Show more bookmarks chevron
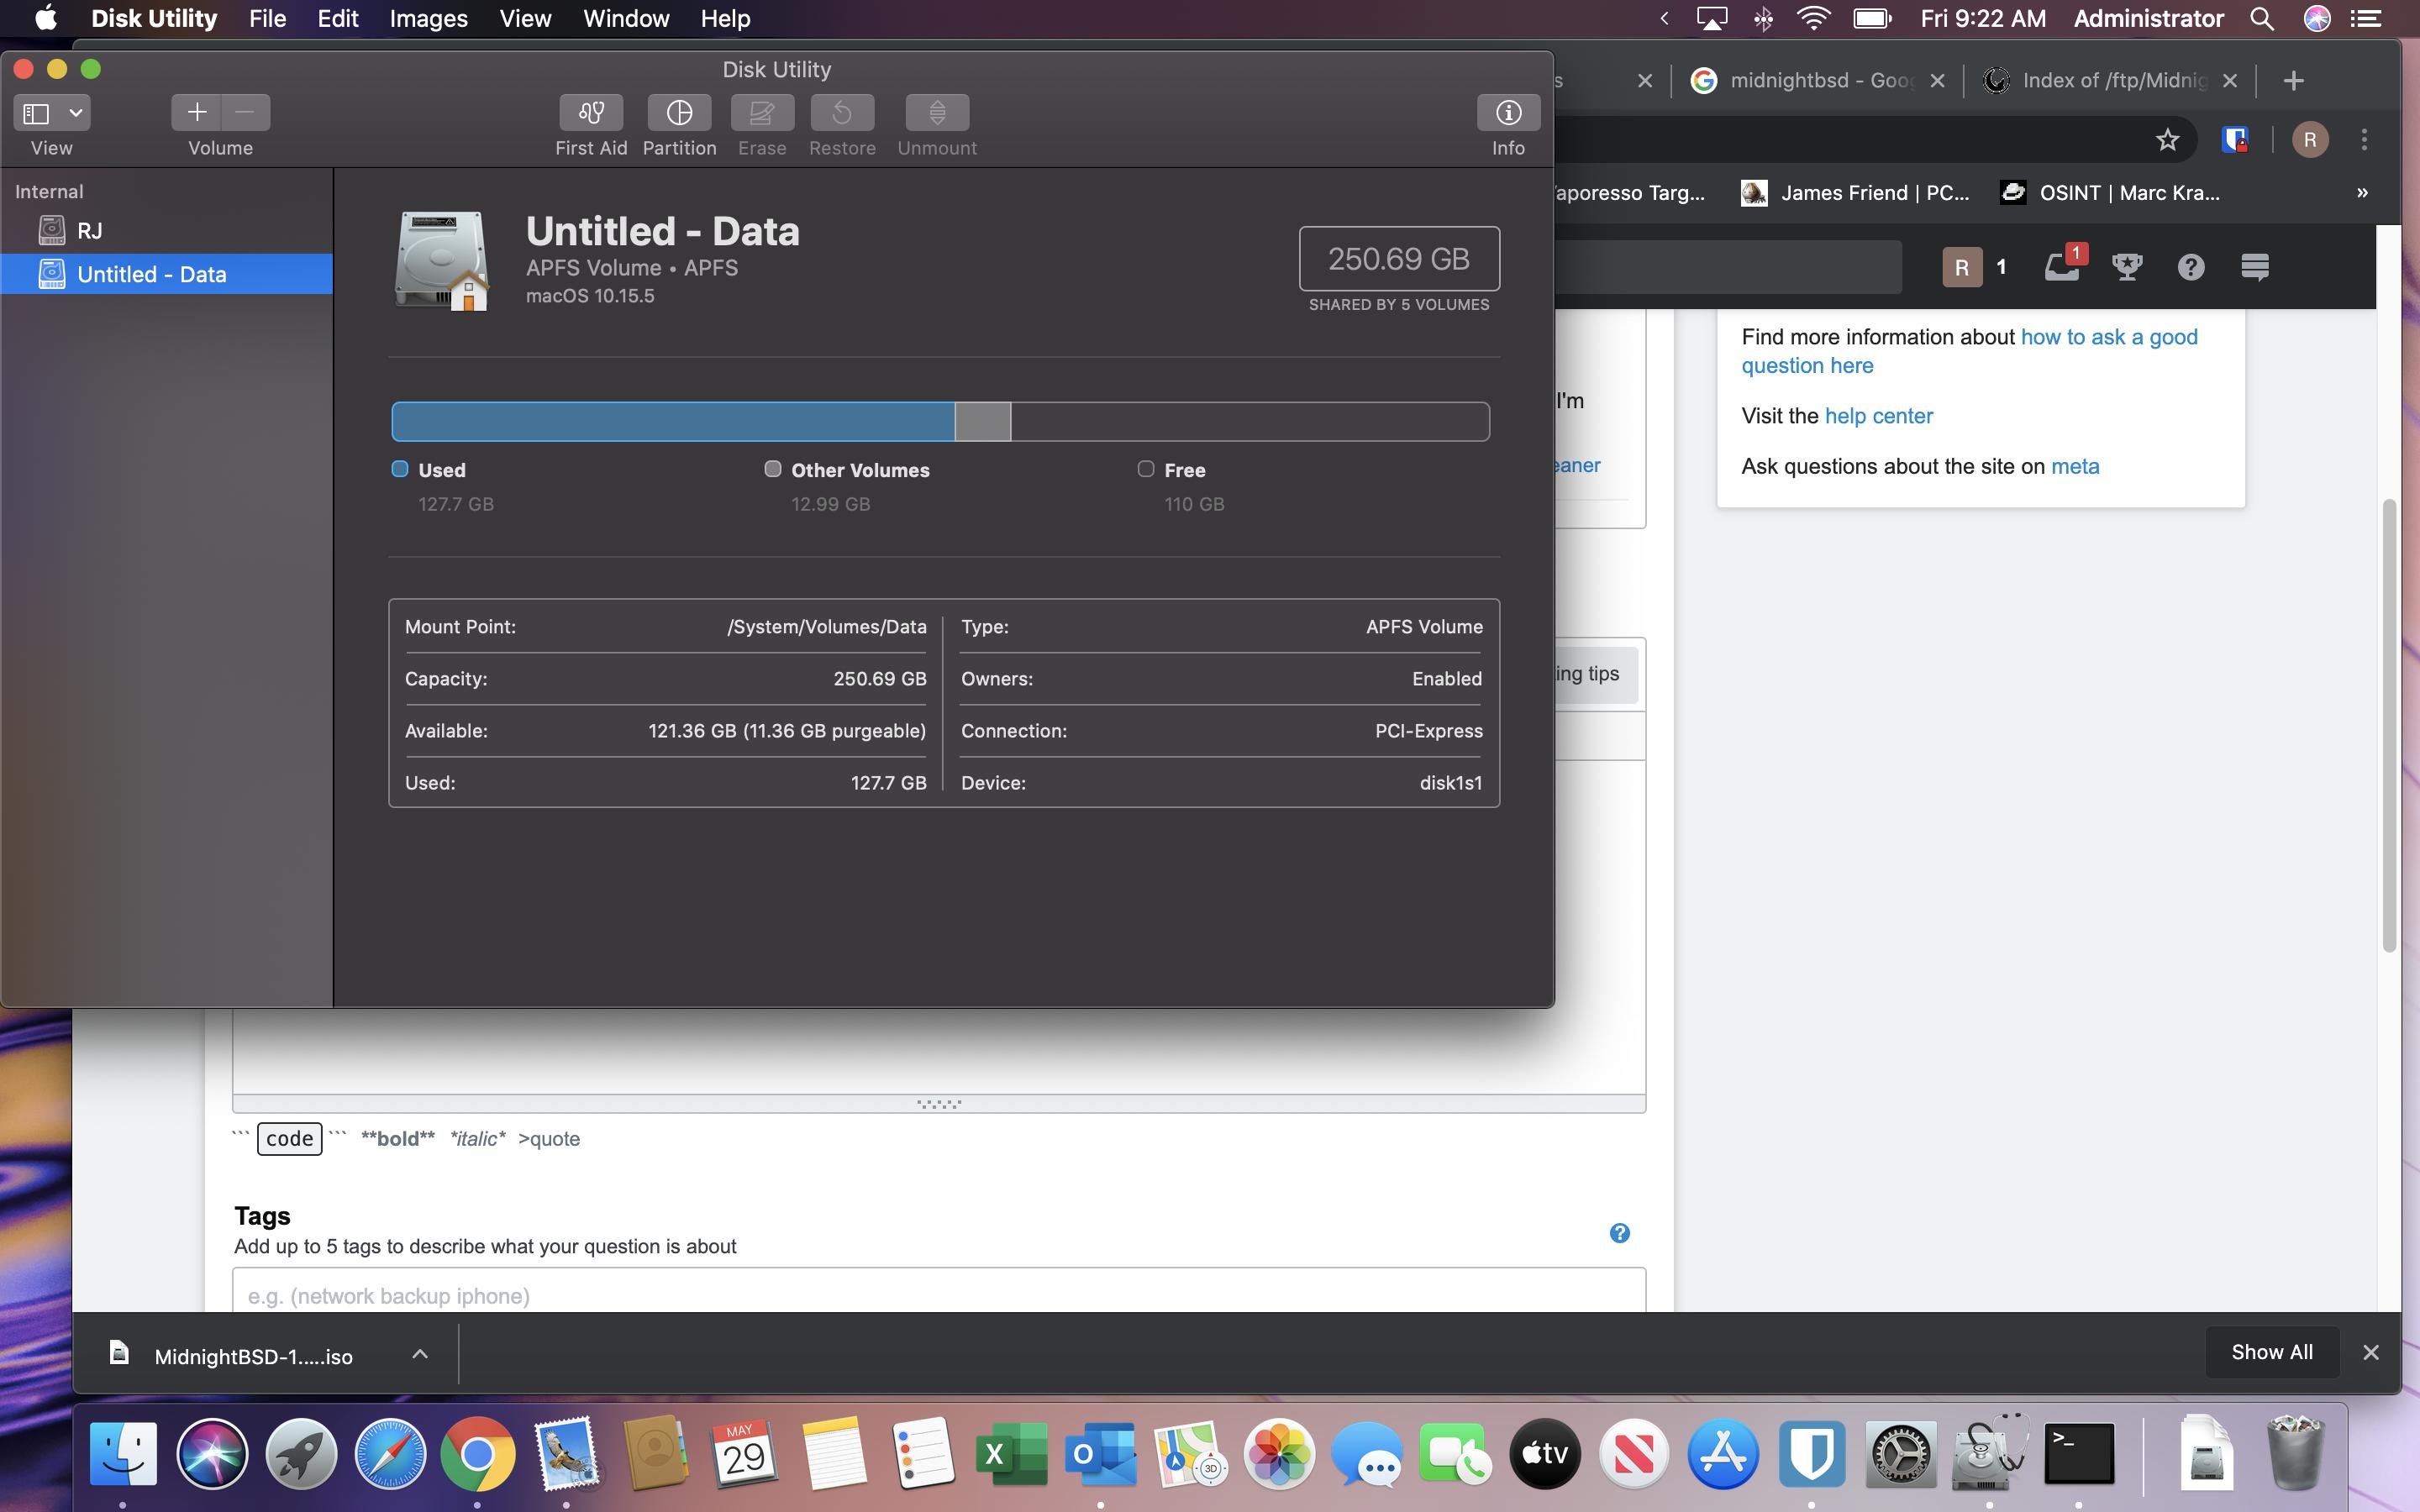Viewport: 2420px width, 1512px height. (2362, 193)
